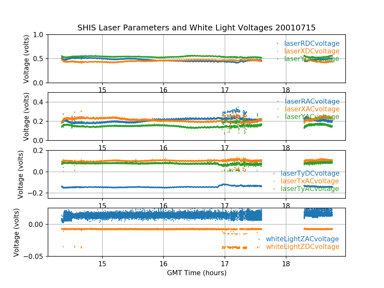Click the 0.4 tick on second plot
Viewport: 384px width, 288px height.
(40, 102)
